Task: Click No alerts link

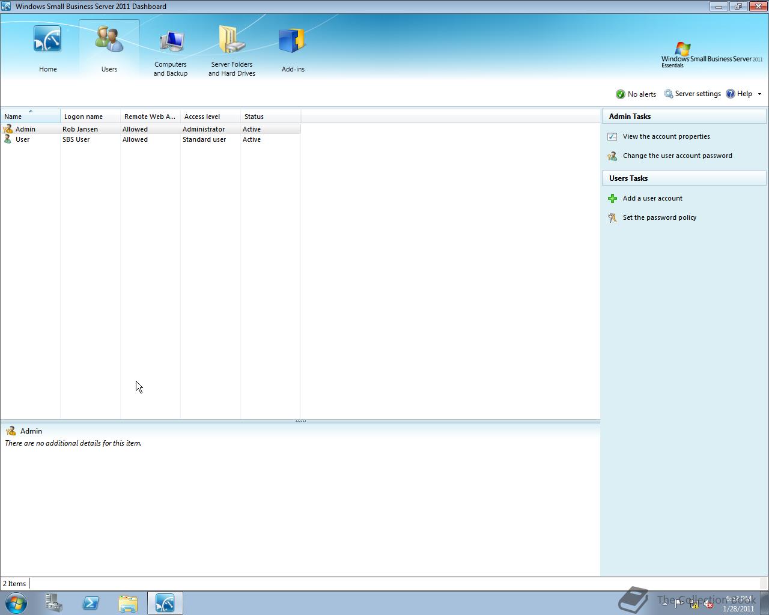Action: point(642,94)
